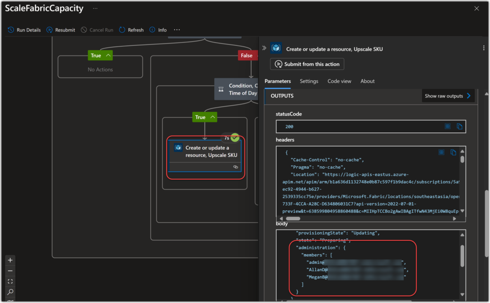Screen dimensions: 490x303
Task: Click the green success checkmark on Upscale SKU
Action: 234,138
